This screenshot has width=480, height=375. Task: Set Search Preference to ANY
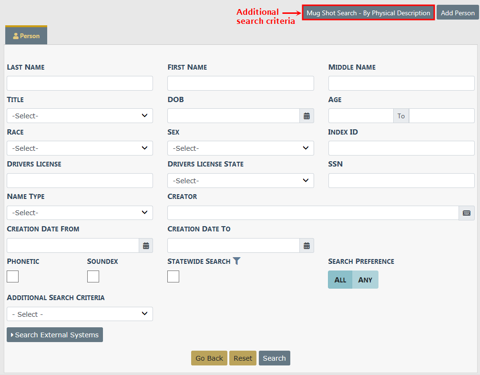coord(365,280)
